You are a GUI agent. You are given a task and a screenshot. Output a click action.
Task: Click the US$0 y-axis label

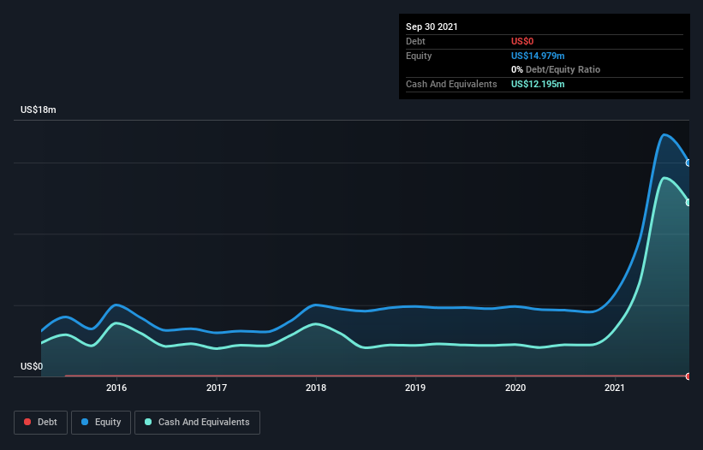[32, 366]
